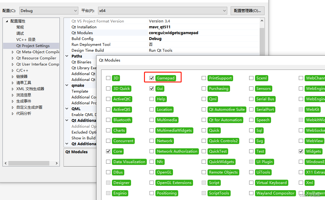Select the 常规 tree item
325x200 pixels.
click(x=20, y=27)
